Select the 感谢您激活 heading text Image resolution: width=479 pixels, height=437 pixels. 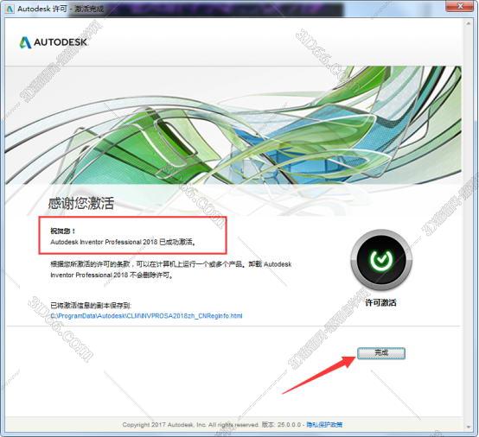click(x=81, y=203)
